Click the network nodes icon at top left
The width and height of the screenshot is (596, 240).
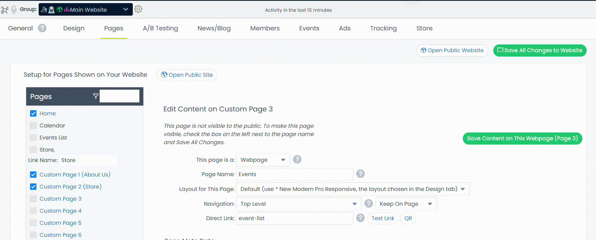[5, 10]
